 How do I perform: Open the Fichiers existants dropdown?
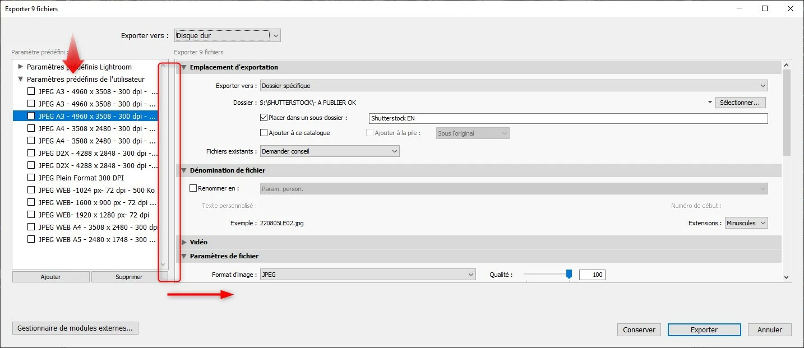(330, 151)
